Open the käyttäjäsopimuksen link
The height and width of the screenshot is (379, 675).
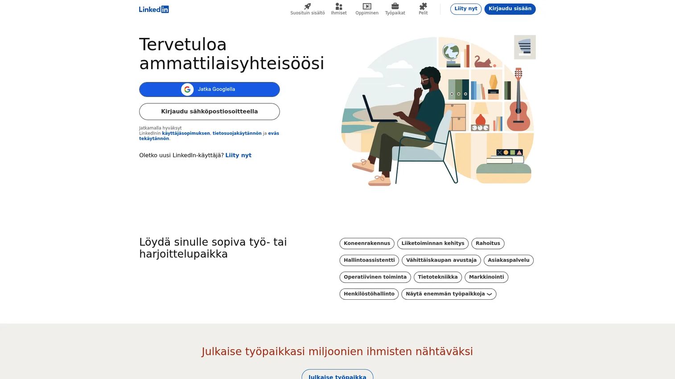point(186,133)
